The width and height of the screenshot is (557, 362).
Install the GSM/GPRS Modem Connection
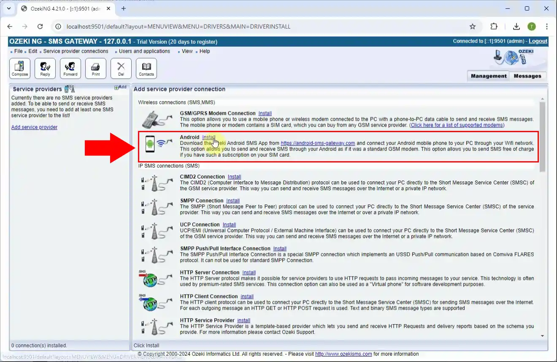pos(265,113)
